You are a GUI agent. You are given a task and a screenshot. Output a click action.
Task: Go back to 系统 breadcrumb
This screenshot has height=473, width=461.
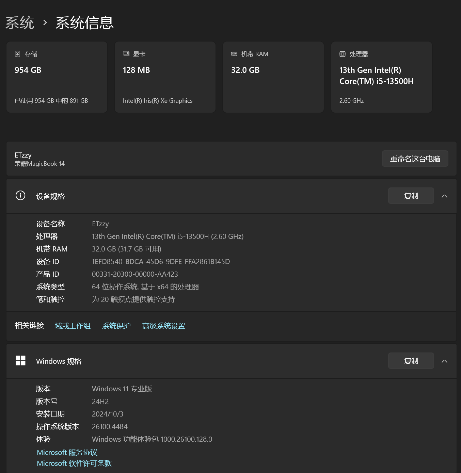[20, 23]
